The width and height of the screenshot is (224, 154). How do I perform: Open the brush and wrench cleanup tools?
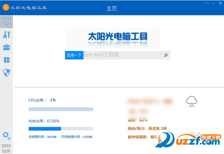click(7, 34)
